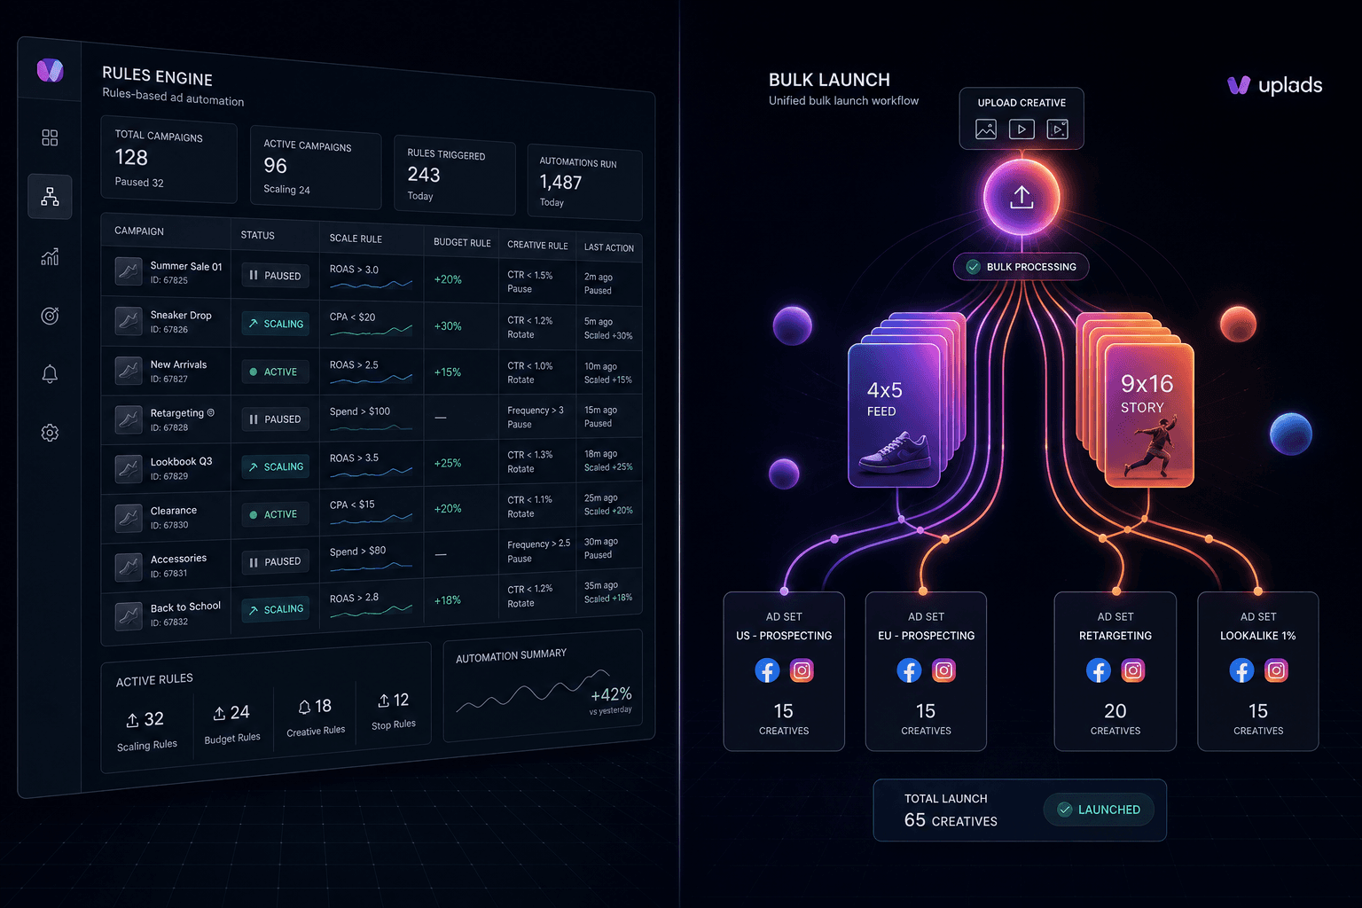The width and height of the screenshot is (1362, 908).
Task: Click the Uplads logo in the sidebar
Action: (51, 69)
